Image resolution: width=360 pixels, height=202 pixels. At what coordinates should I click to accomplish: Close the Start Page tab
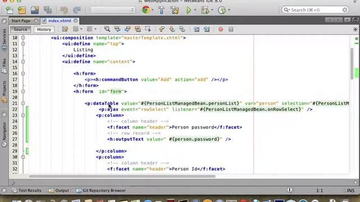coord(36,21)
